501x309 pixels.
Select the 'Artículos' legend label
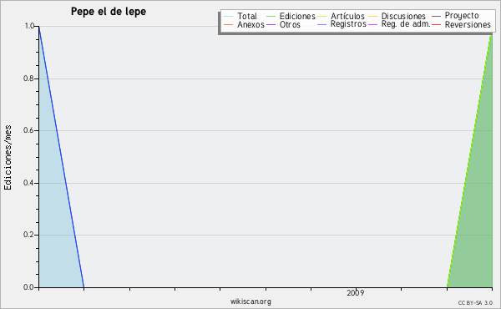pyautogui.click(x=347, y=16)
